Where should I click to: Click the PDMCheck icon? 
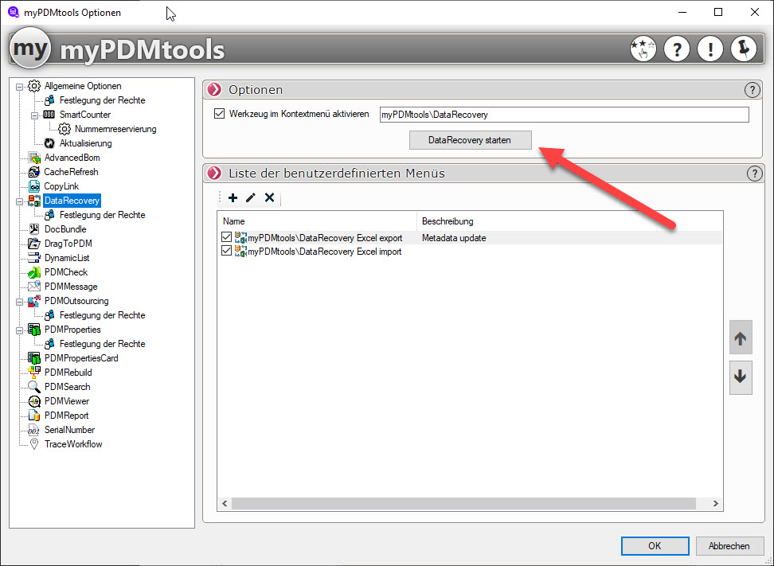(x=34, y=272)
